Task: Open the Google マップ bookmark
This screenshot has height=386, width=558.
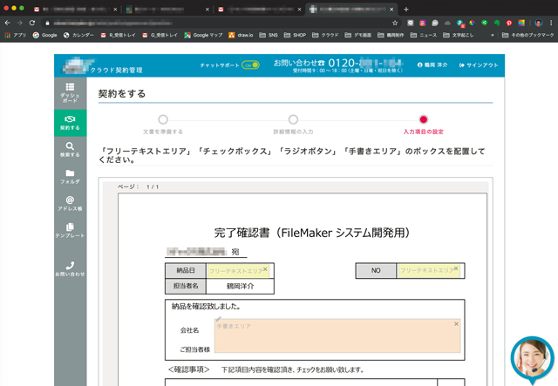Action: (203, 35)
